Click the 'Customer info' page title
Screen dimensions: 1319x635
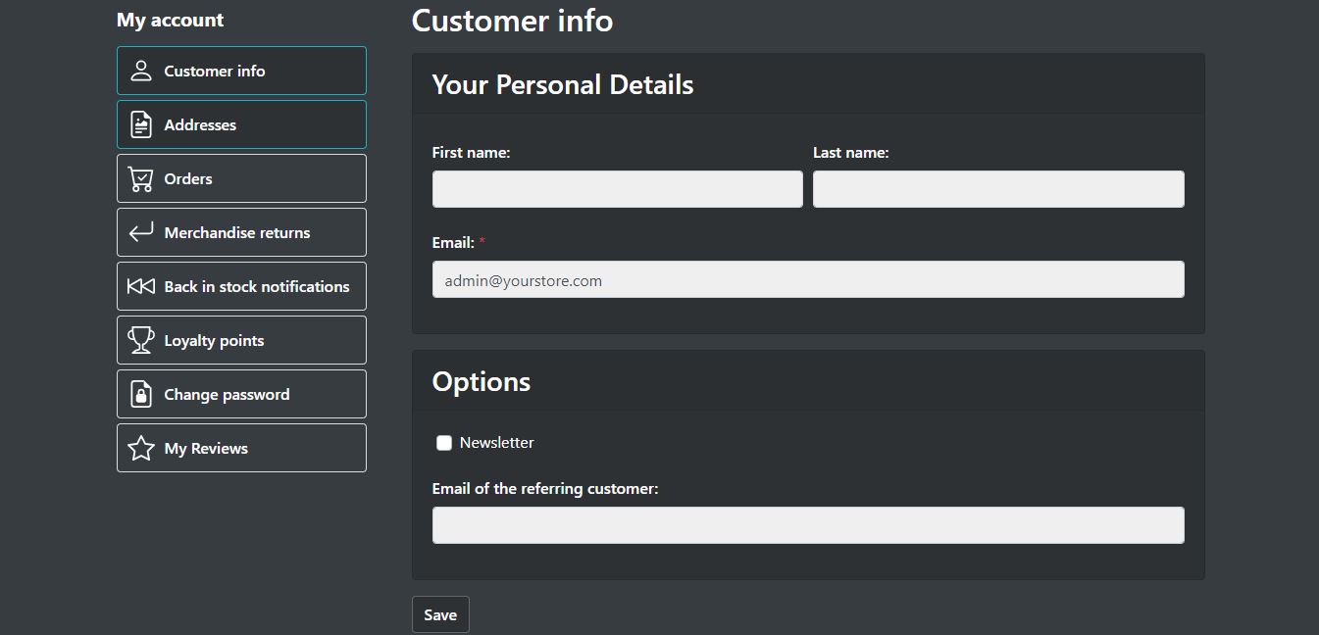coord(512,21)
